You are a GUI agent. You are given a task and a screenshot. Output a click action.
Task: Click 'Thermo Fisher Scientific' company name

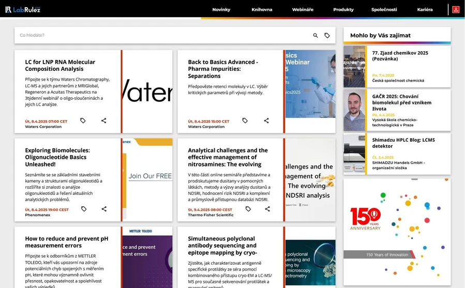coord(211,215)
